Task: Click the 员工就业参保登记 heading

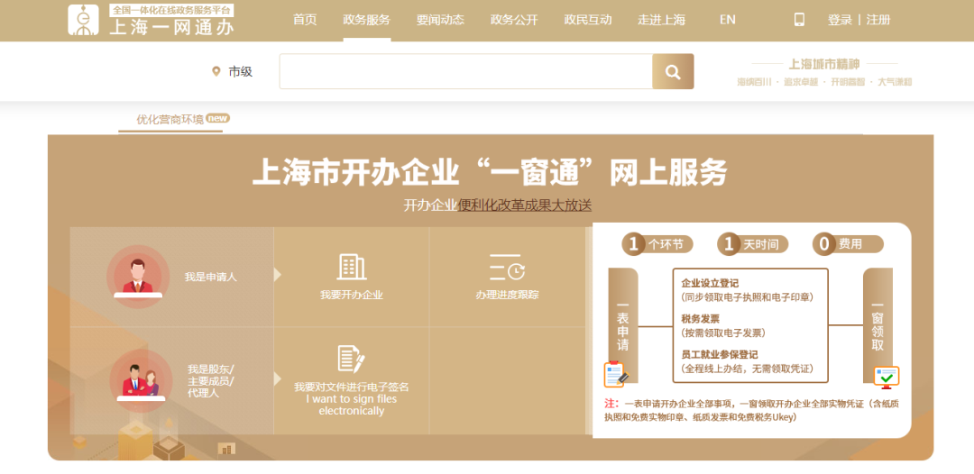Action: [x=720, y=355]
